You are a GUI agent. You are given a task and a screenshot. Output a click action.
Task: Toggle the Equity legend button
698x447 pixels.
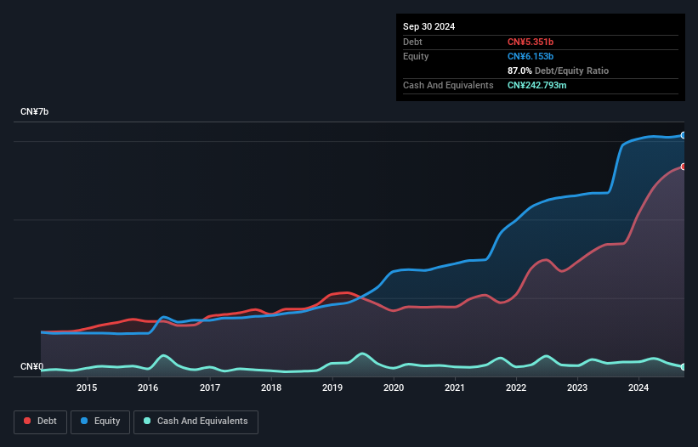(x=100, y=422)
